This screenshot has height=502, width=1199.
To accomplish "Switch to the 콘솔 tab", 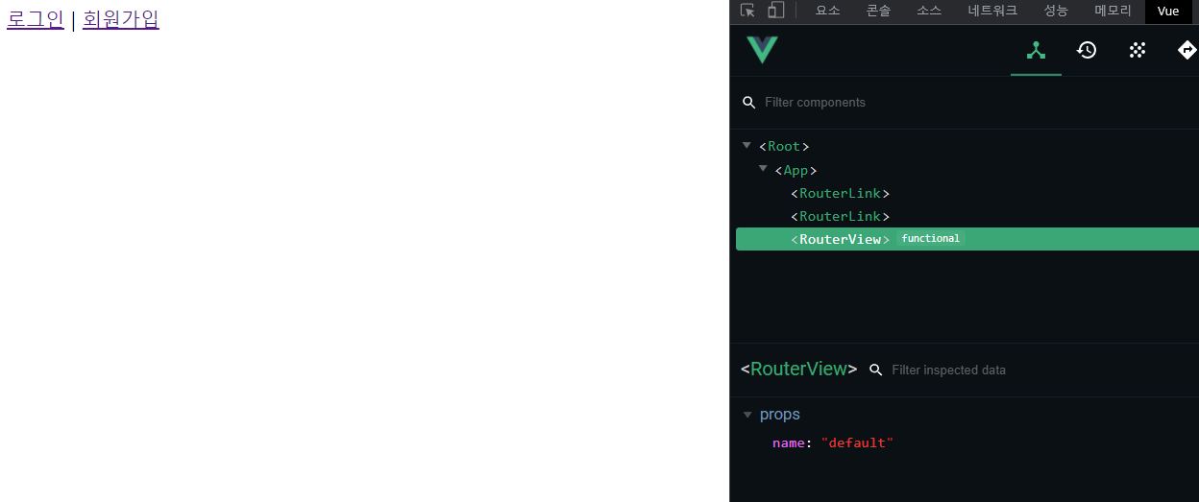I will click(x=878, y=12).
